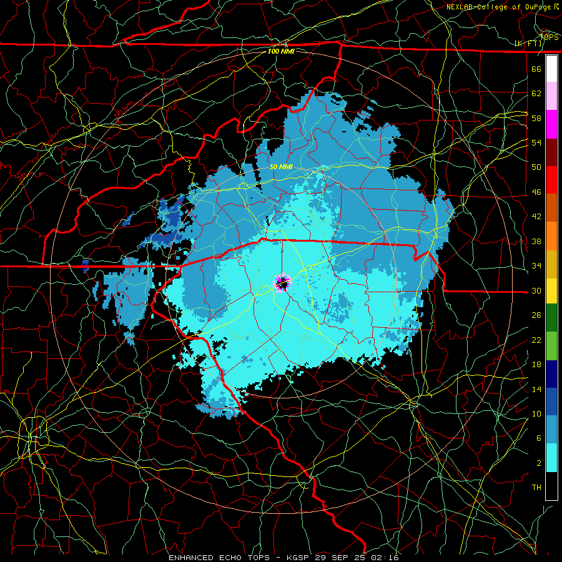Click the white swatch in the tops legend

coord(551,69)
